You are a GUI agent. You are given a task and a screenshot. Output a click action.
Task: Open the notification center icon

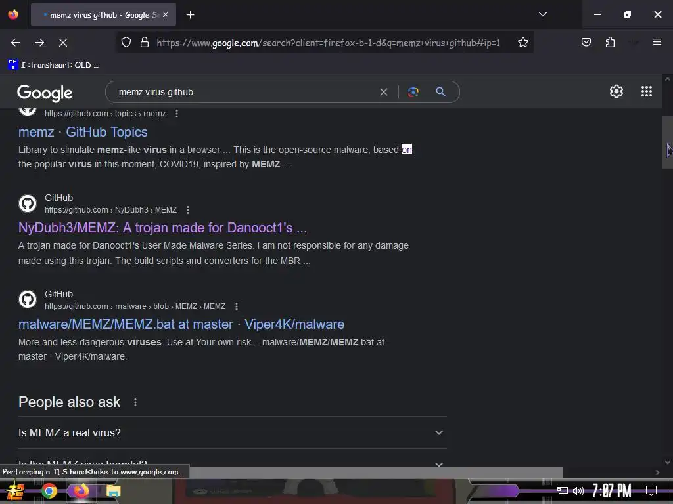click(x=651, y=491)
